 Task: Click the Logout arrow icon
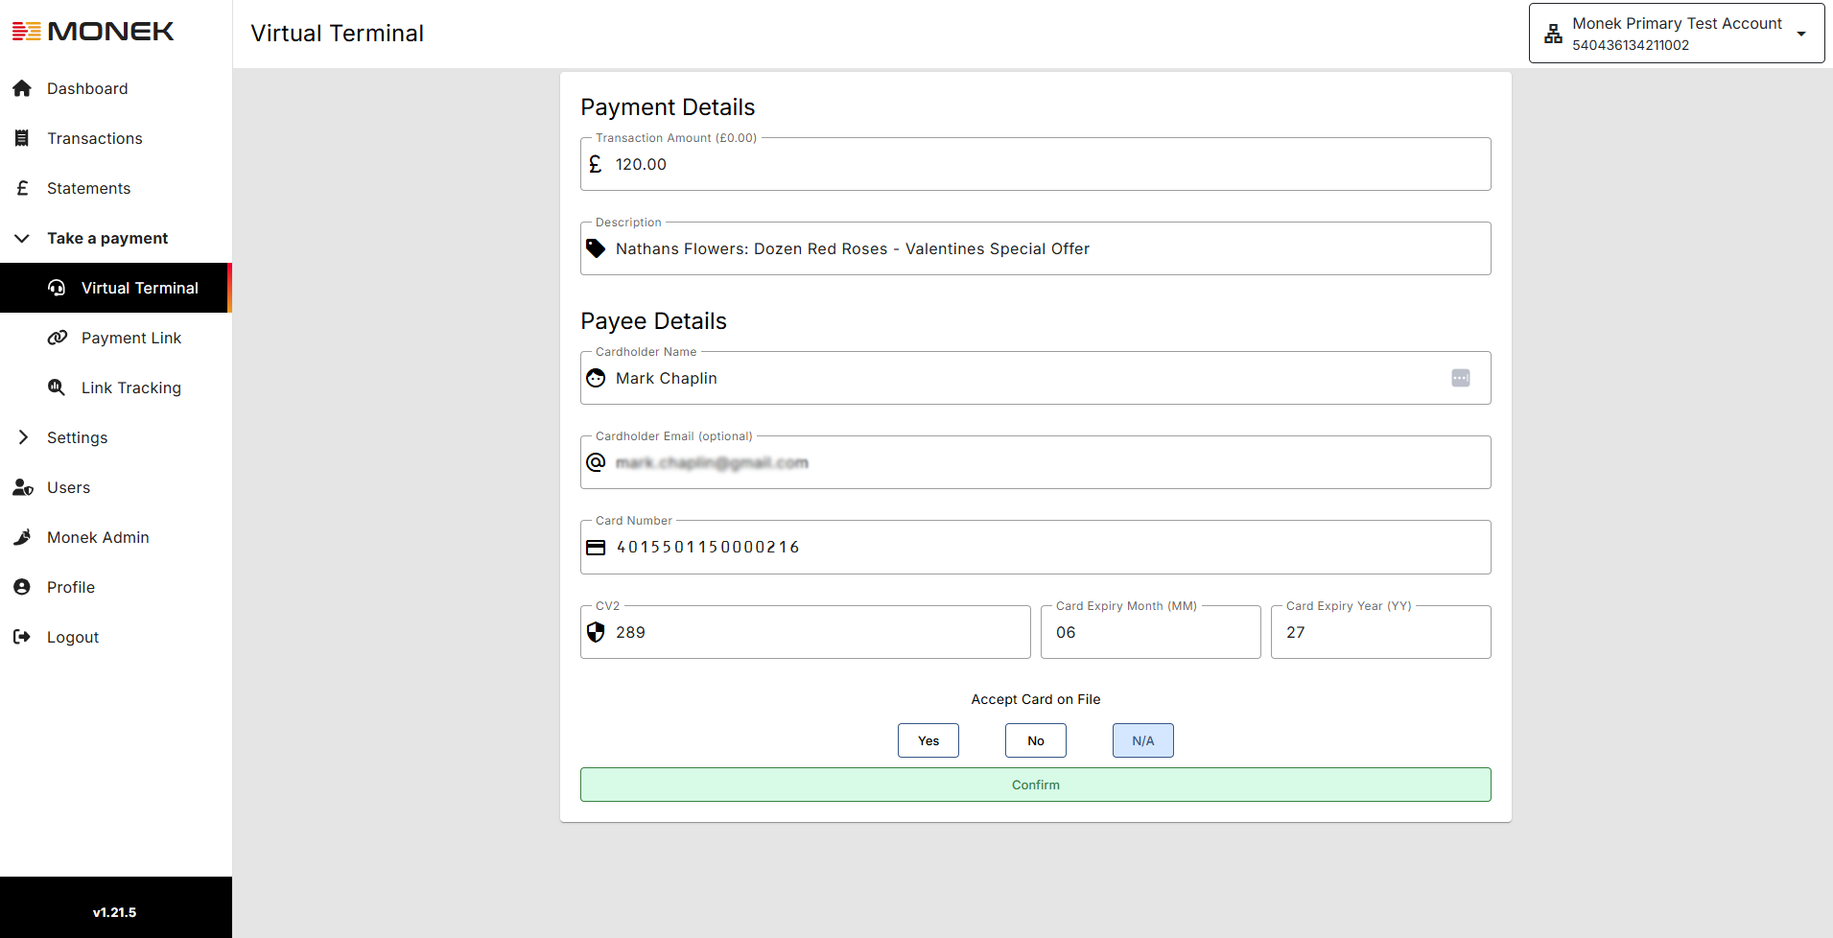[x=22, y=637]
